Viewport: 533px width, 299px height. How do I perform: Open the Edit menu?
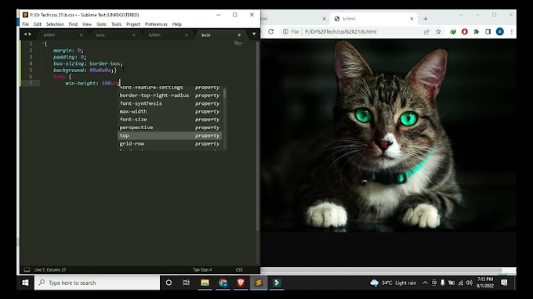(38, 24)
